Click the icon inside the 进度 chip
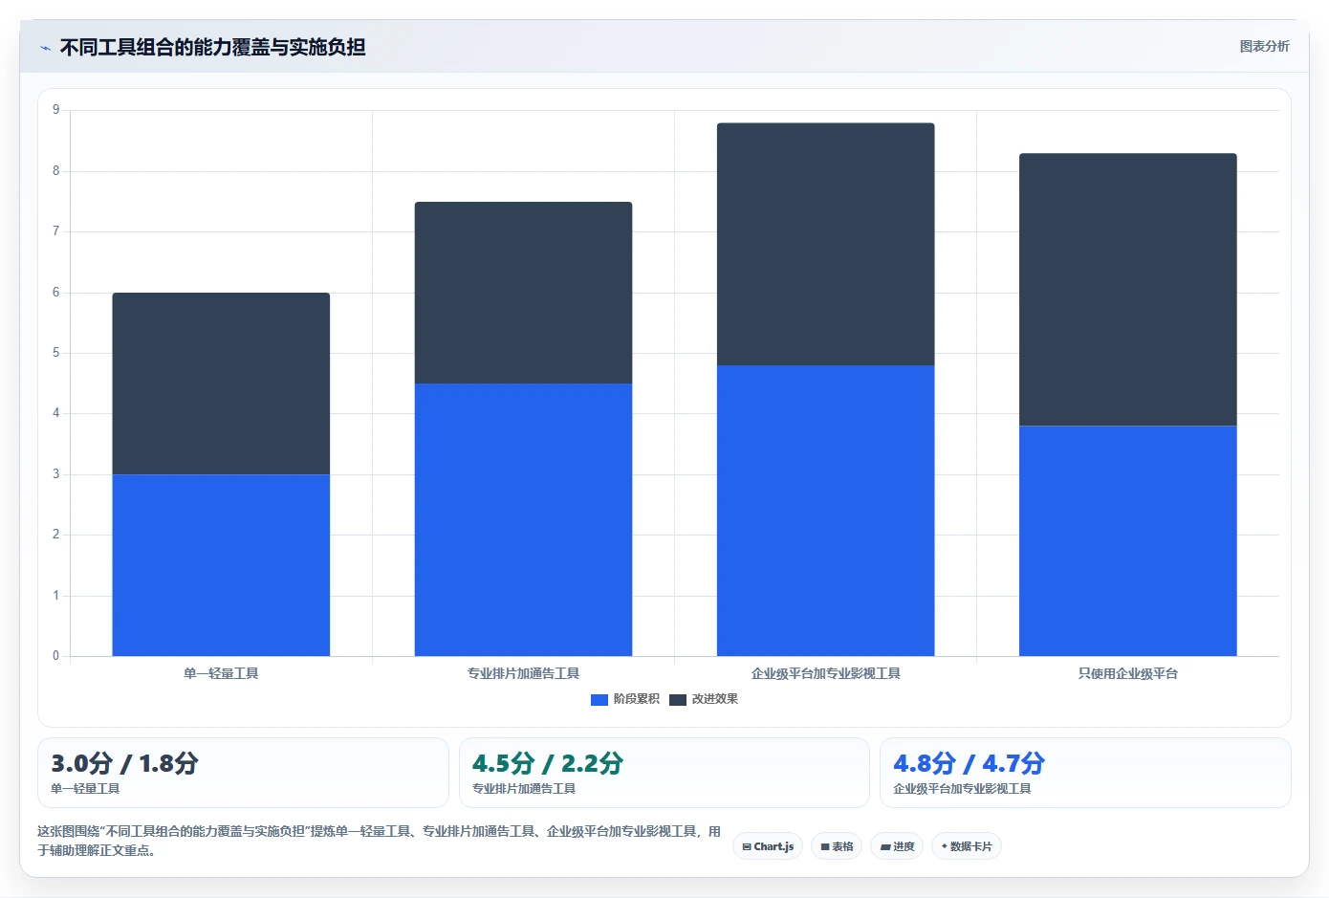The width and height of the screenshot is (1329, 898). 885,847
